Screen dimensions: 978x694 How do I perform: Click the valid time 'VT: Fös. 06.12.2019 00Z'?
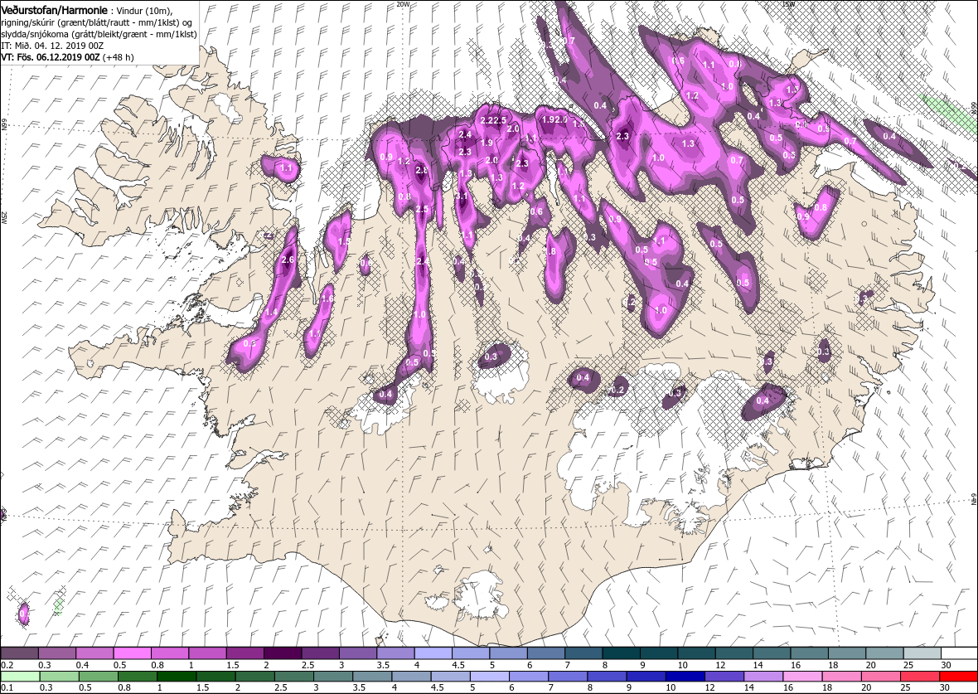pos(51,56)
